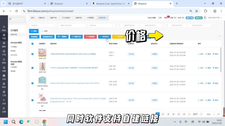Go to the next results page arrow

(x=201, y=114)
